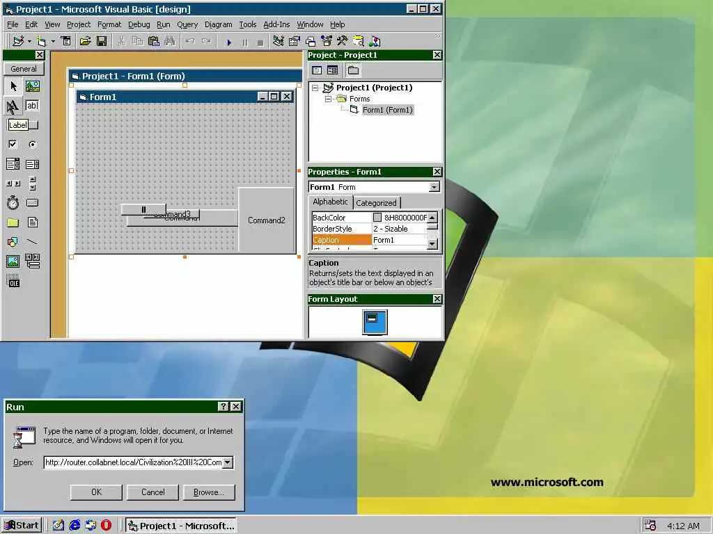Image resolution: width=713 pixels, height=534 pixels.
Task: Open the Debug menu
Action: [139, 24]
